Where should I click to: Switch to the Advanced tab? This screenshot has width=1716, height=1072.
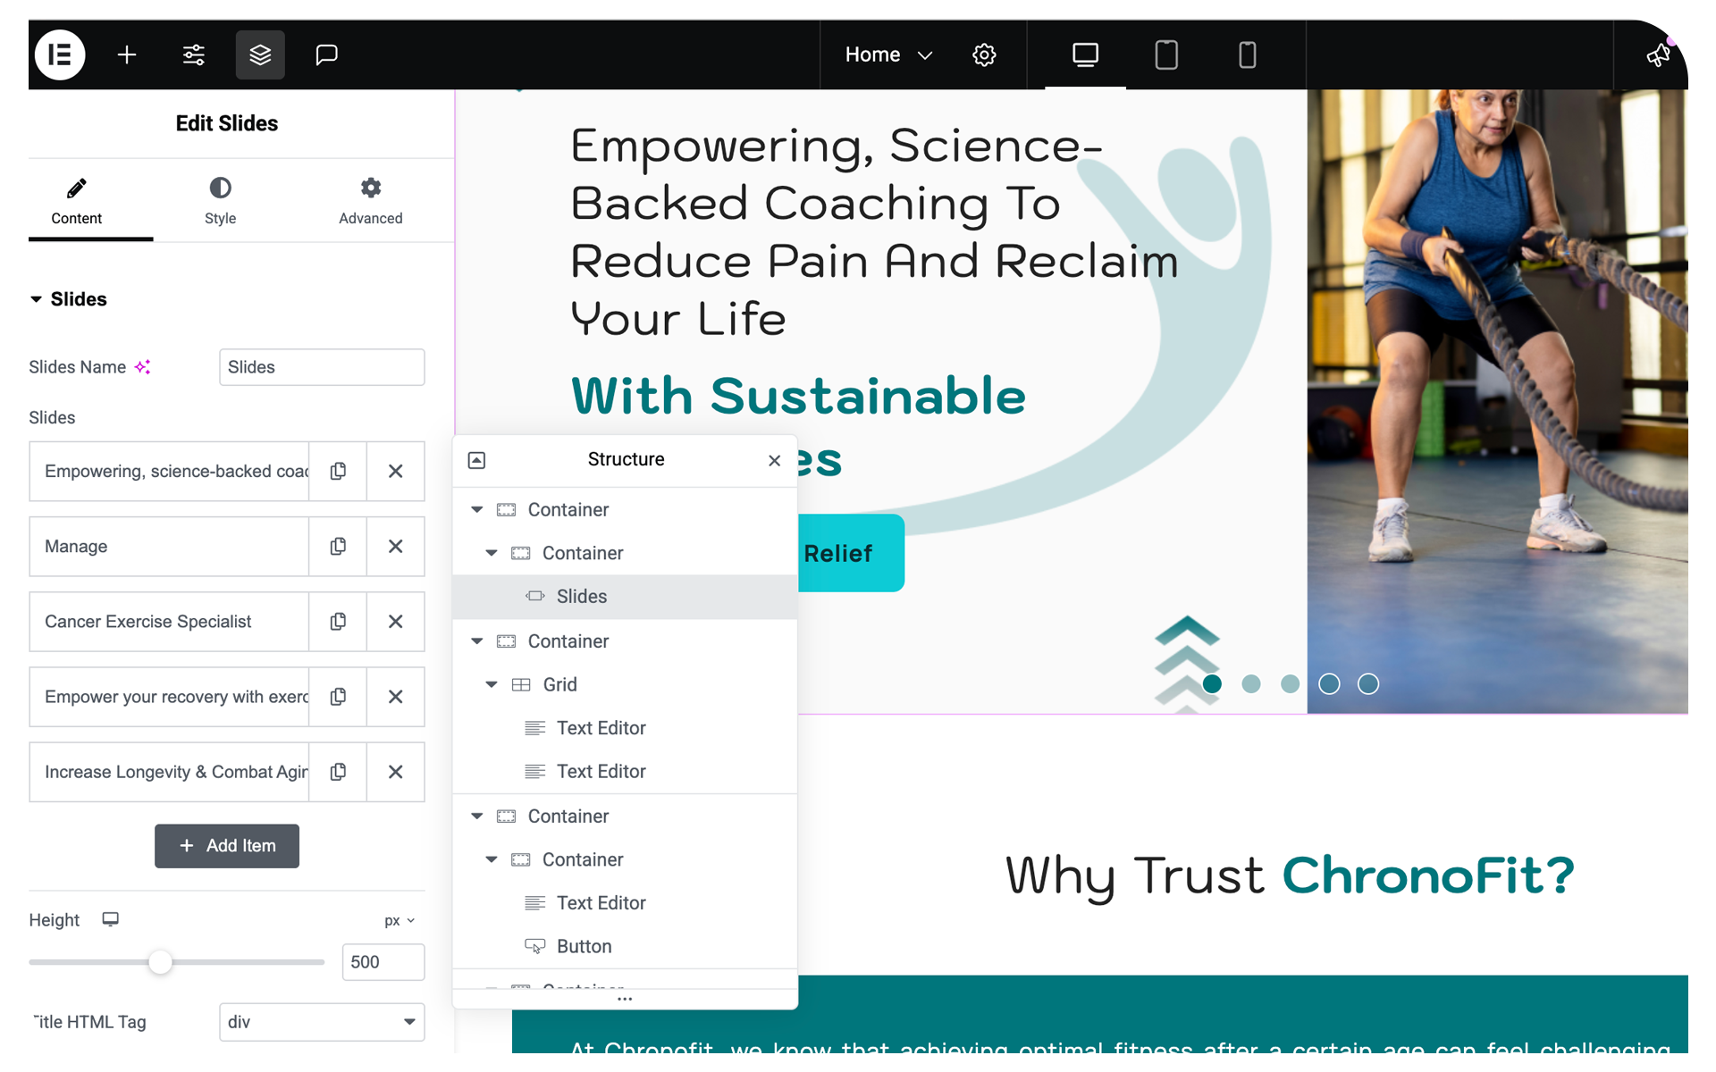[x=370, y=202]
